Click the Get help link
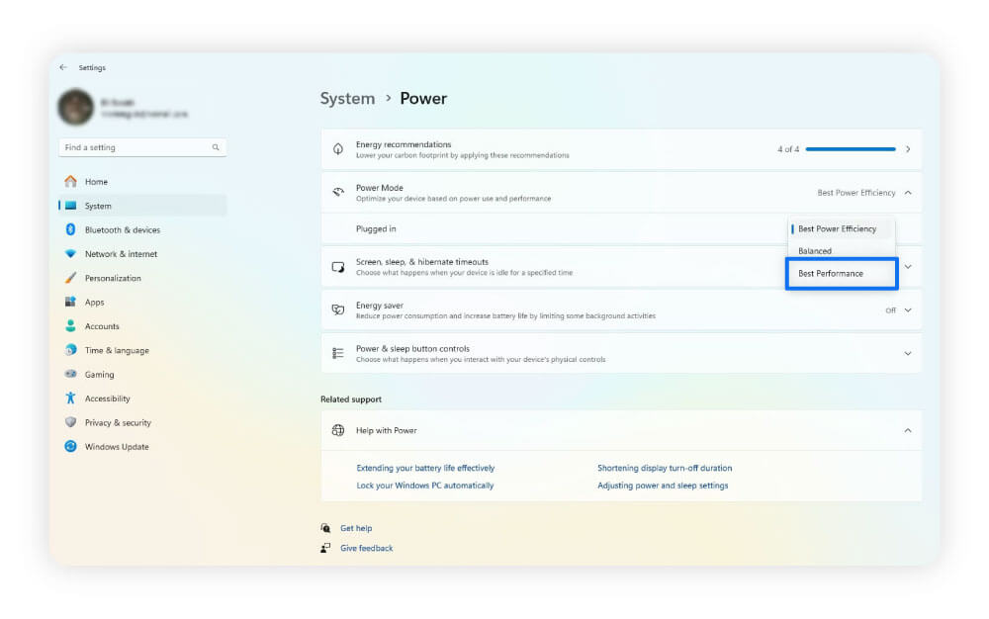 pyautogui.click(x=356, y=528)
